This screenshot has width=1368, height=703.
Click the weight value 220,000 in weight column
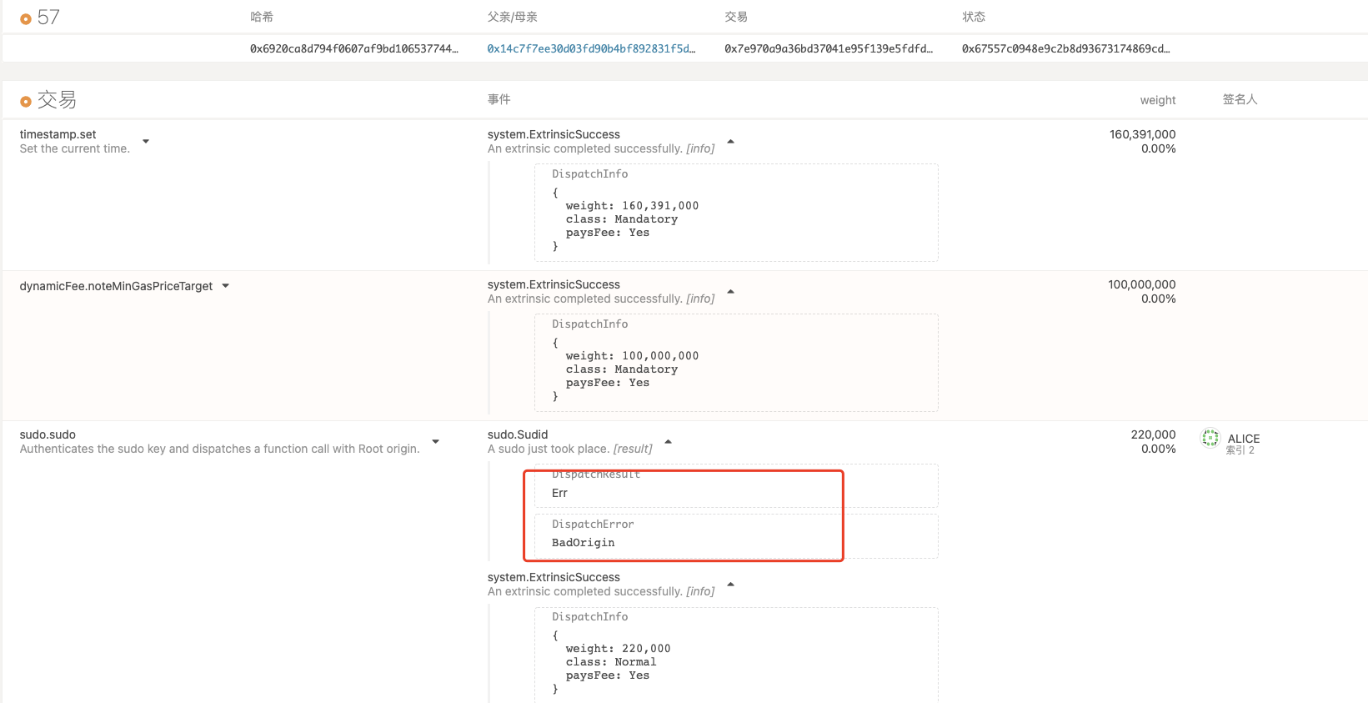coord(1153,434)
